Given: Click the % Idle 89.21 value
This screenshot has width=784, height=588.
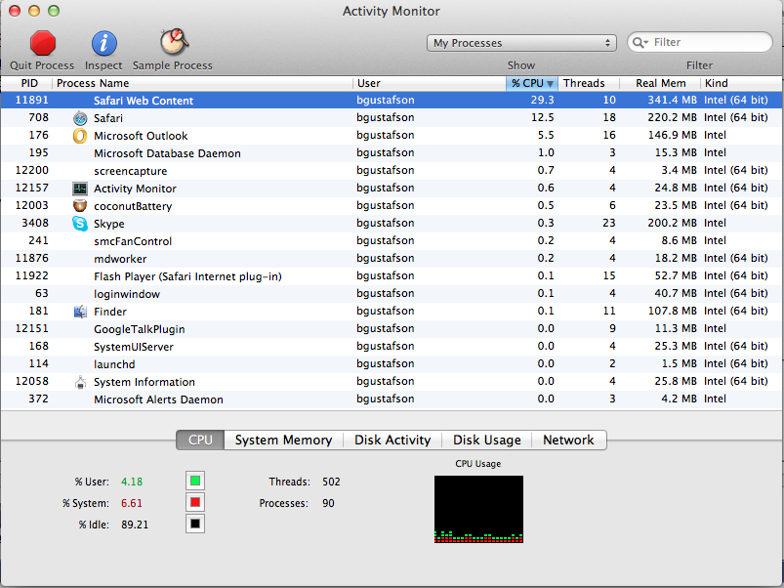Looking at the screenshot, I should [135, 525].
